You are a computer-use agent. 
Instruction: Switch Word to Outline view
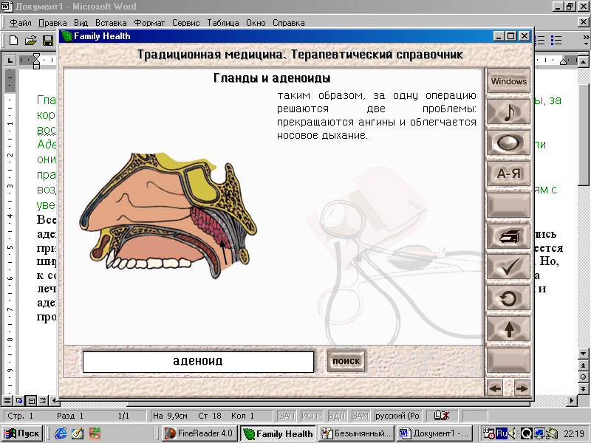44,400
